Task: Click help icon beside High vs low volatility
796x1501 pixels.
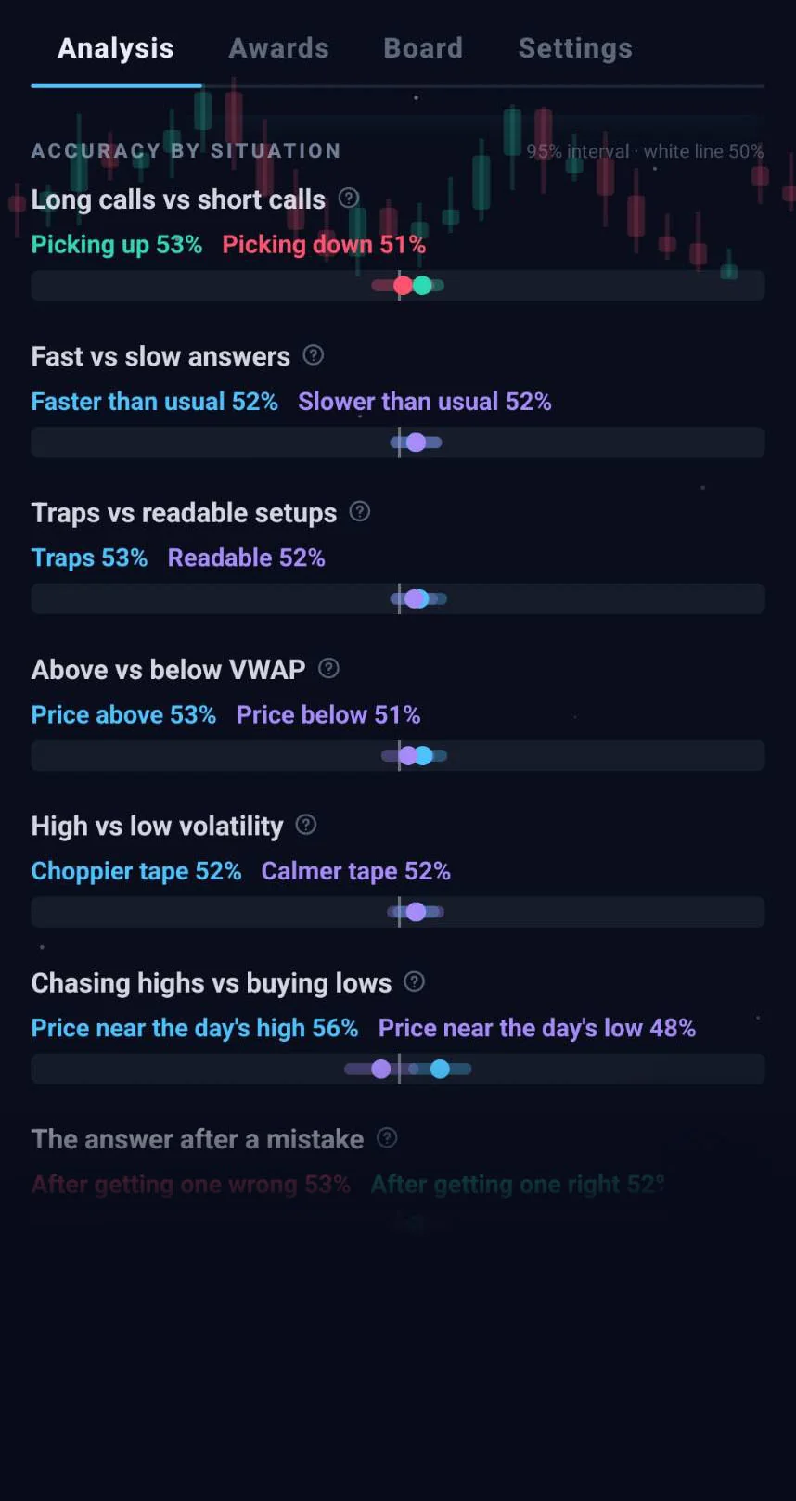Action: click(306, 825)
